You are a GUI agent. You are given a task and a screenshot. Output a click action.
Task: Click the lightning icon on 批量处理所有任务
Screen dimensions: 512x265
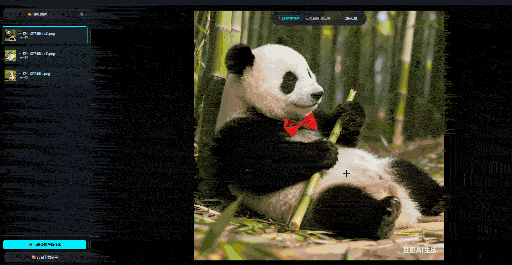(x=30, y=245)
